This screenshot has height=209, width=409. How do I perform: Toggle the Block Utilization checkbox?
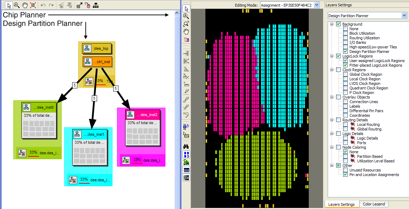point(345,33)
